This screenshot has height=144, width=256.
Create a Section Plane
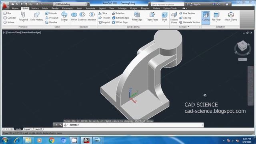click(x=174, y=18)
